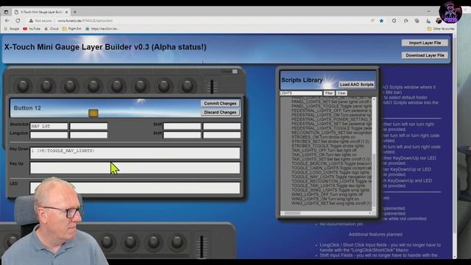Open the tab actions menu icon

coord(6,12)
